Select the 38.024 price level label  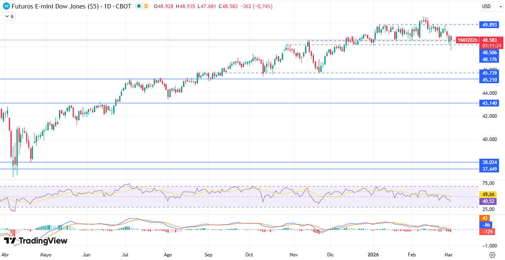click(x=490, y=162)
